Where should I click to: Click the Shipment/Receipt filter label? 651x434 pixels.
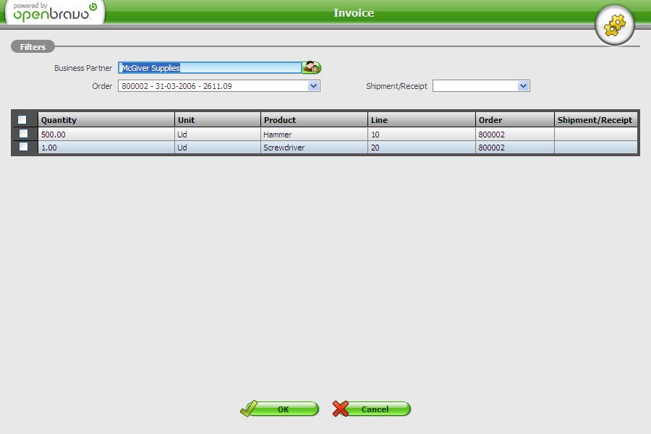tap(396, 86)
